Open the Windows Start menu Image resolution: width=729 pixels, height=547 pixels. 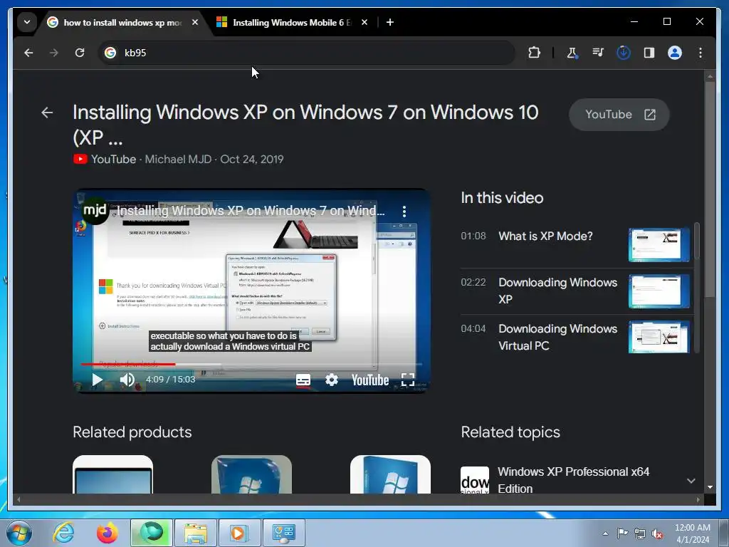(19, 533)
